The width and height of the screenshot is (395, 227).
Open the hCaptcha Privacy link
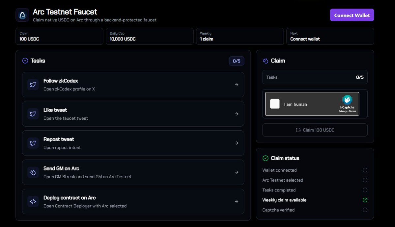click(343, 111)
